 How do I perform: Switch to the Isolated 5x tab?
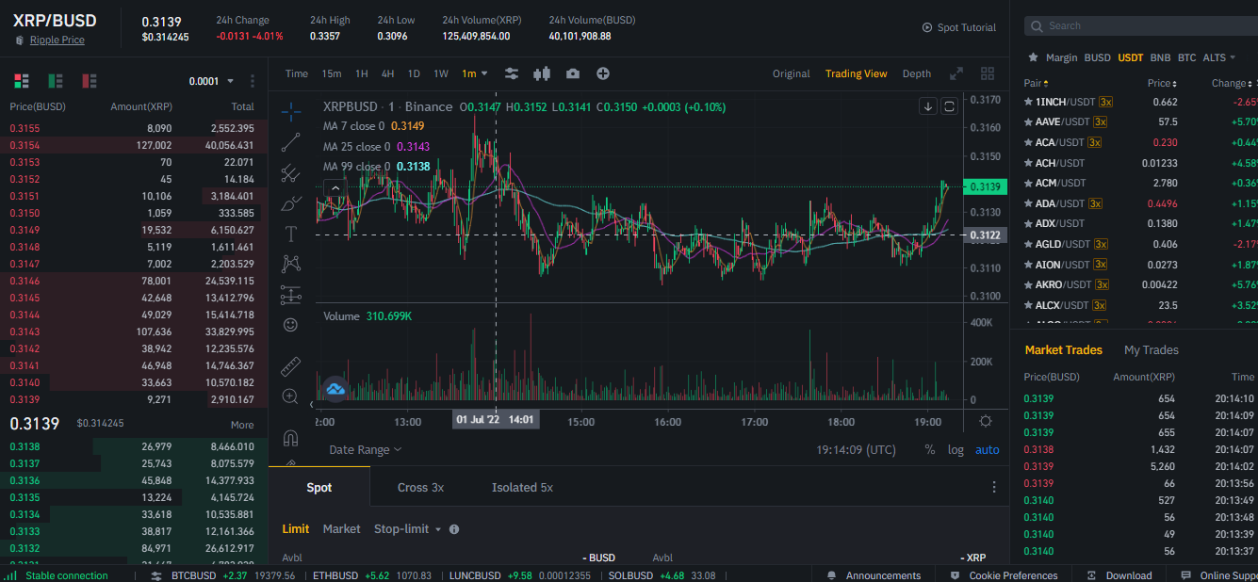522,487
